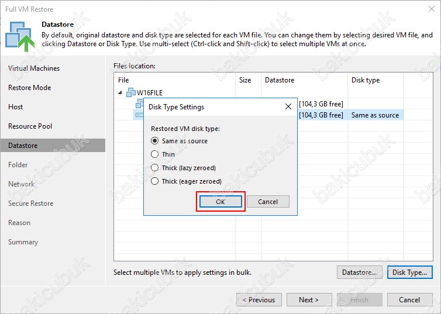Select the Datastore wizard step
Screen dimensions: 441x314
pyautogui.click(x=53, y=146)
